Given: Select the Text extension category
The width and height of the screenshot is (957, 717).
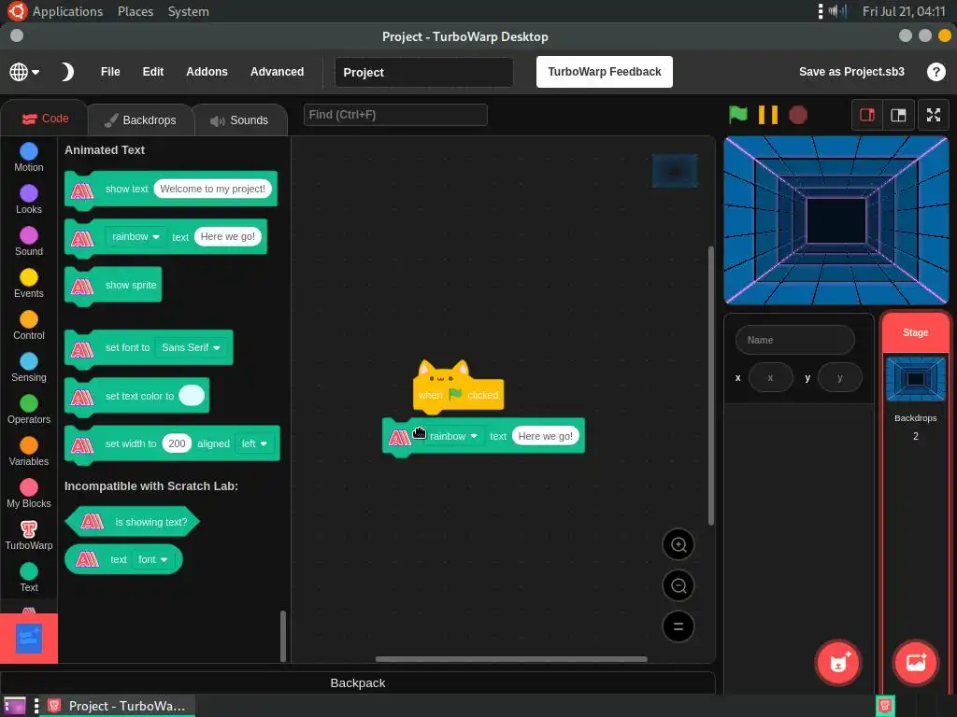Looking at the screenshot, I should coord(29,578).
